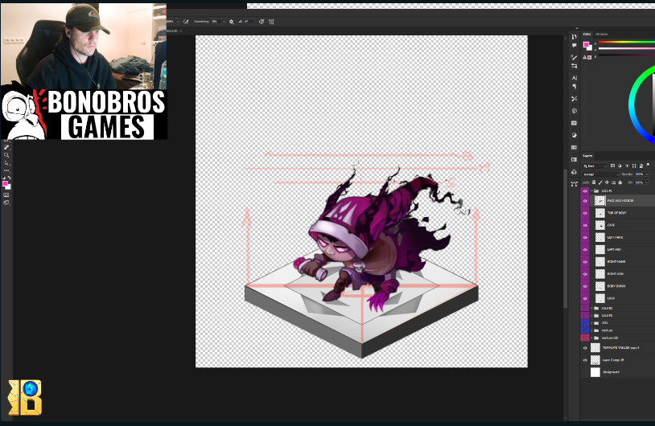
Task: Open the Character panel icon
Action: pos(574,78)
